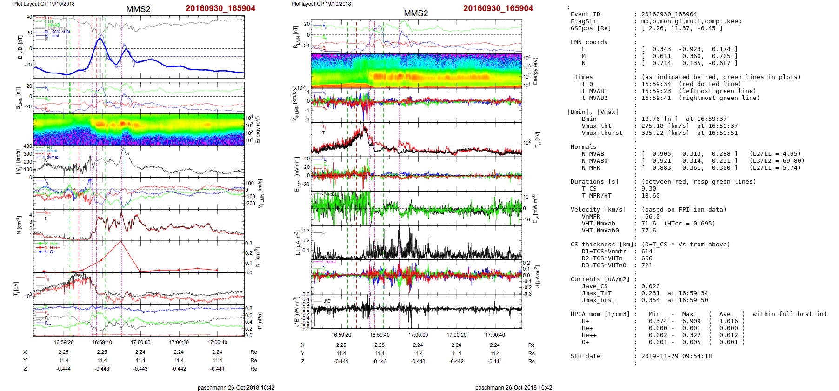Select the MMS2 title of the right plot
This screenshot has width=839, height=391.
pos(416,13)
